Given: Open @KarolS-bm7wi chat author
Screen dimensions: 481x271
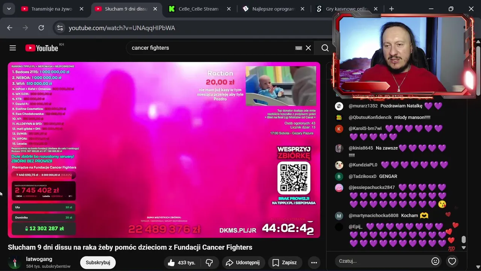Looking at the screenshot, I should click(x=365, y=128).
